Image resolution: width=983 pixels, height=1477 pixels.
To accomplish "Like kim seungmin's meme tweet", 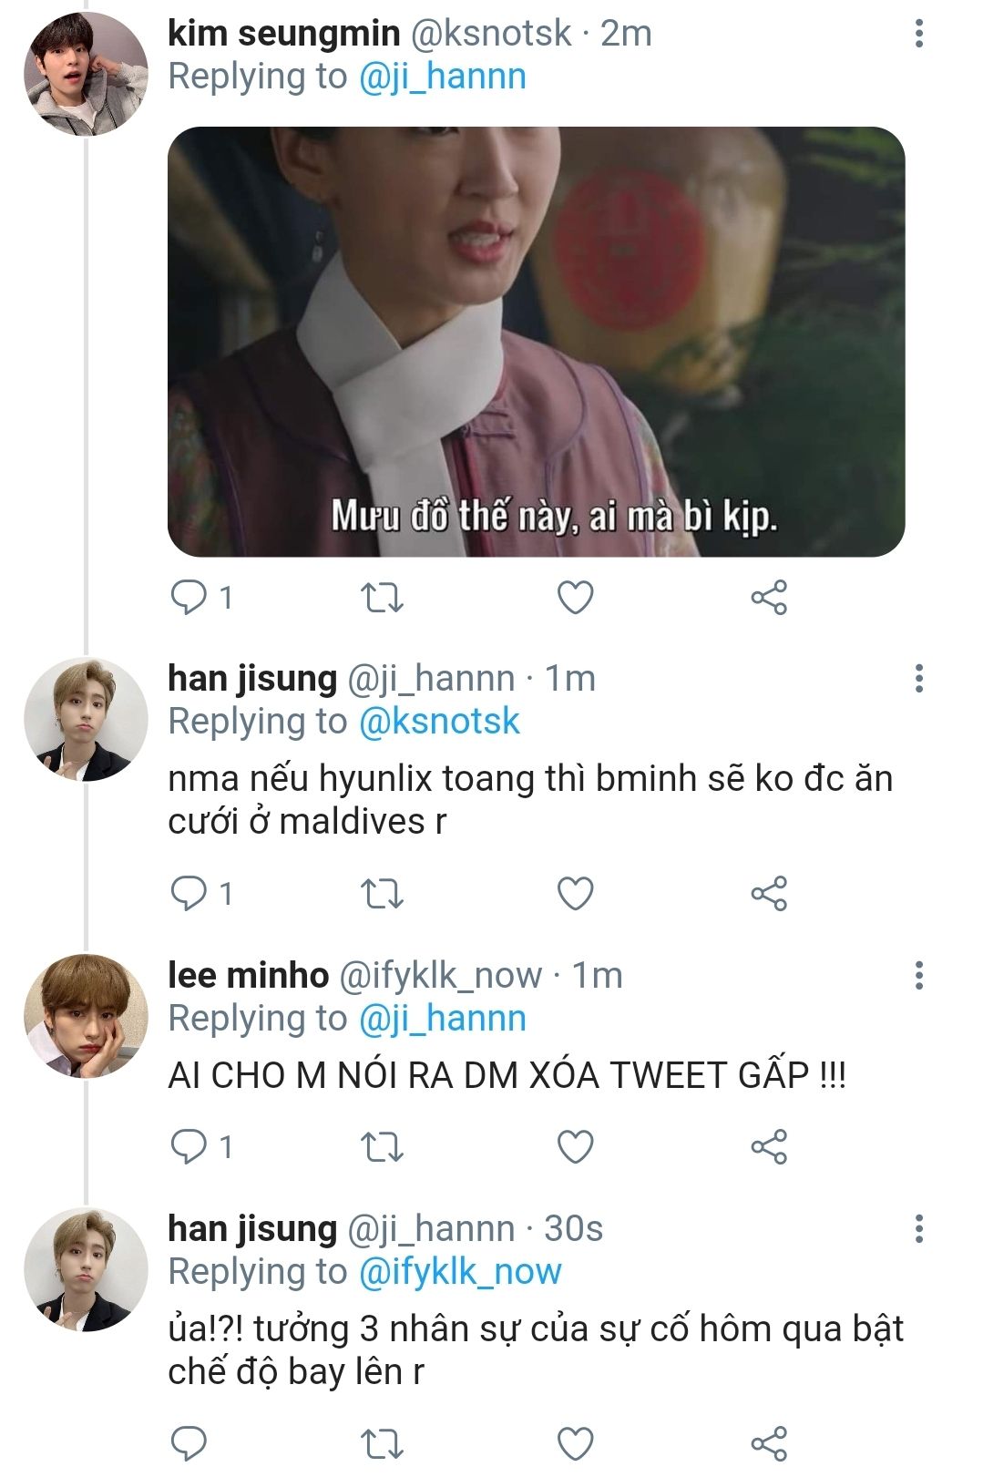I will coord(575,598).
